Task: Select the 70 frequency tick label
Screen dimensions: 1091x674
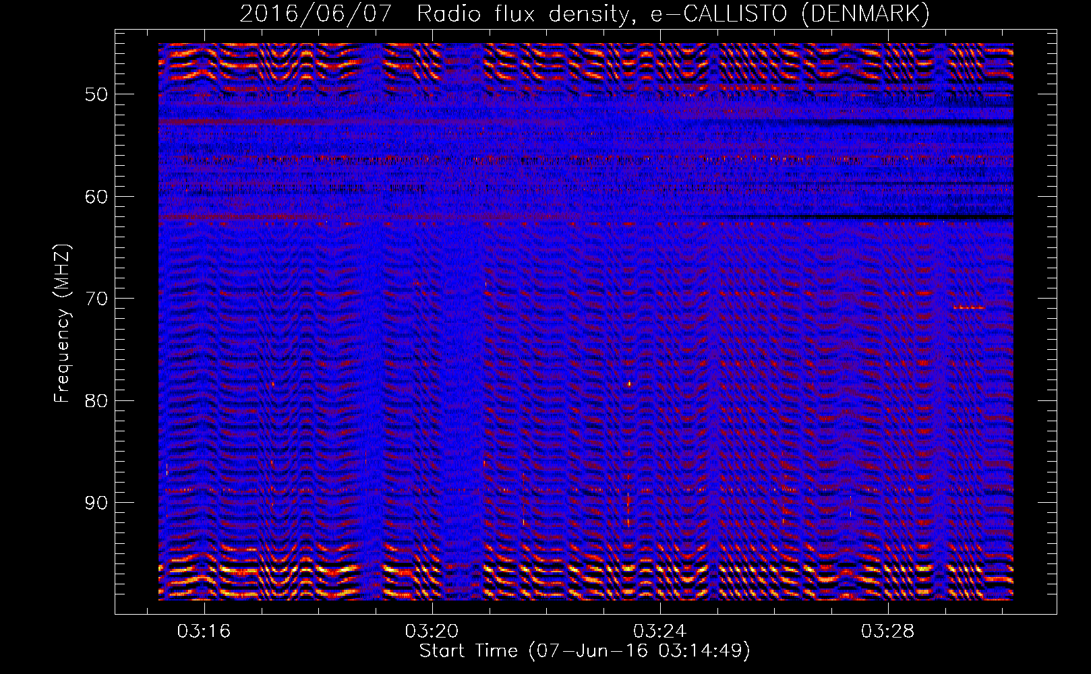Action: click(96, 299)
